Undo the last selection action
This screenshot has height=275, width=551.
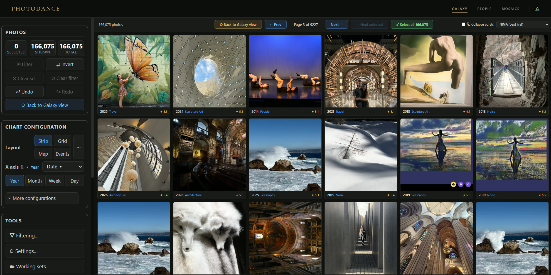point(24,92)
